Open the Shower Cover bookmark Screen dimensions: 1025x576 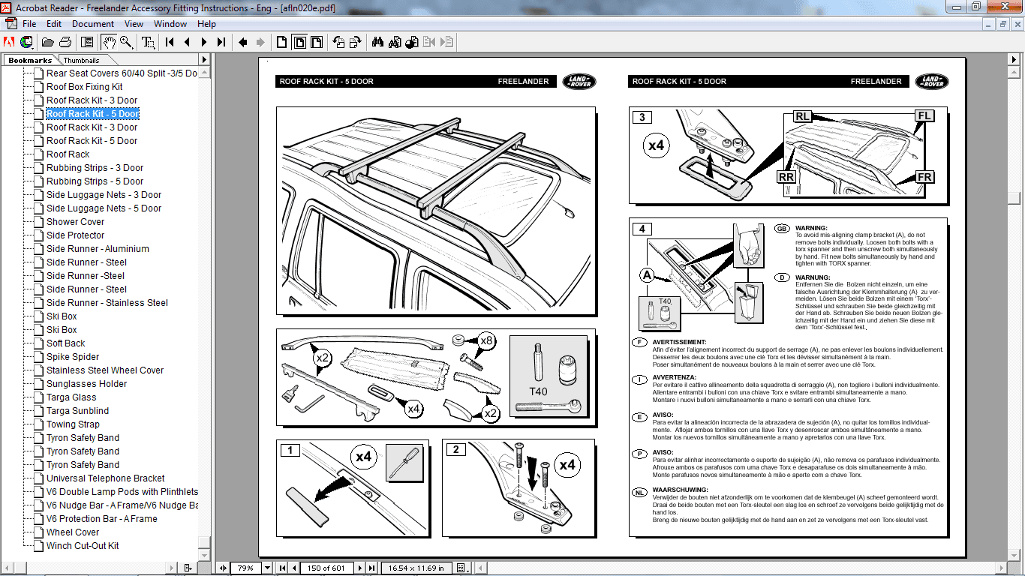tap(75, 222)
